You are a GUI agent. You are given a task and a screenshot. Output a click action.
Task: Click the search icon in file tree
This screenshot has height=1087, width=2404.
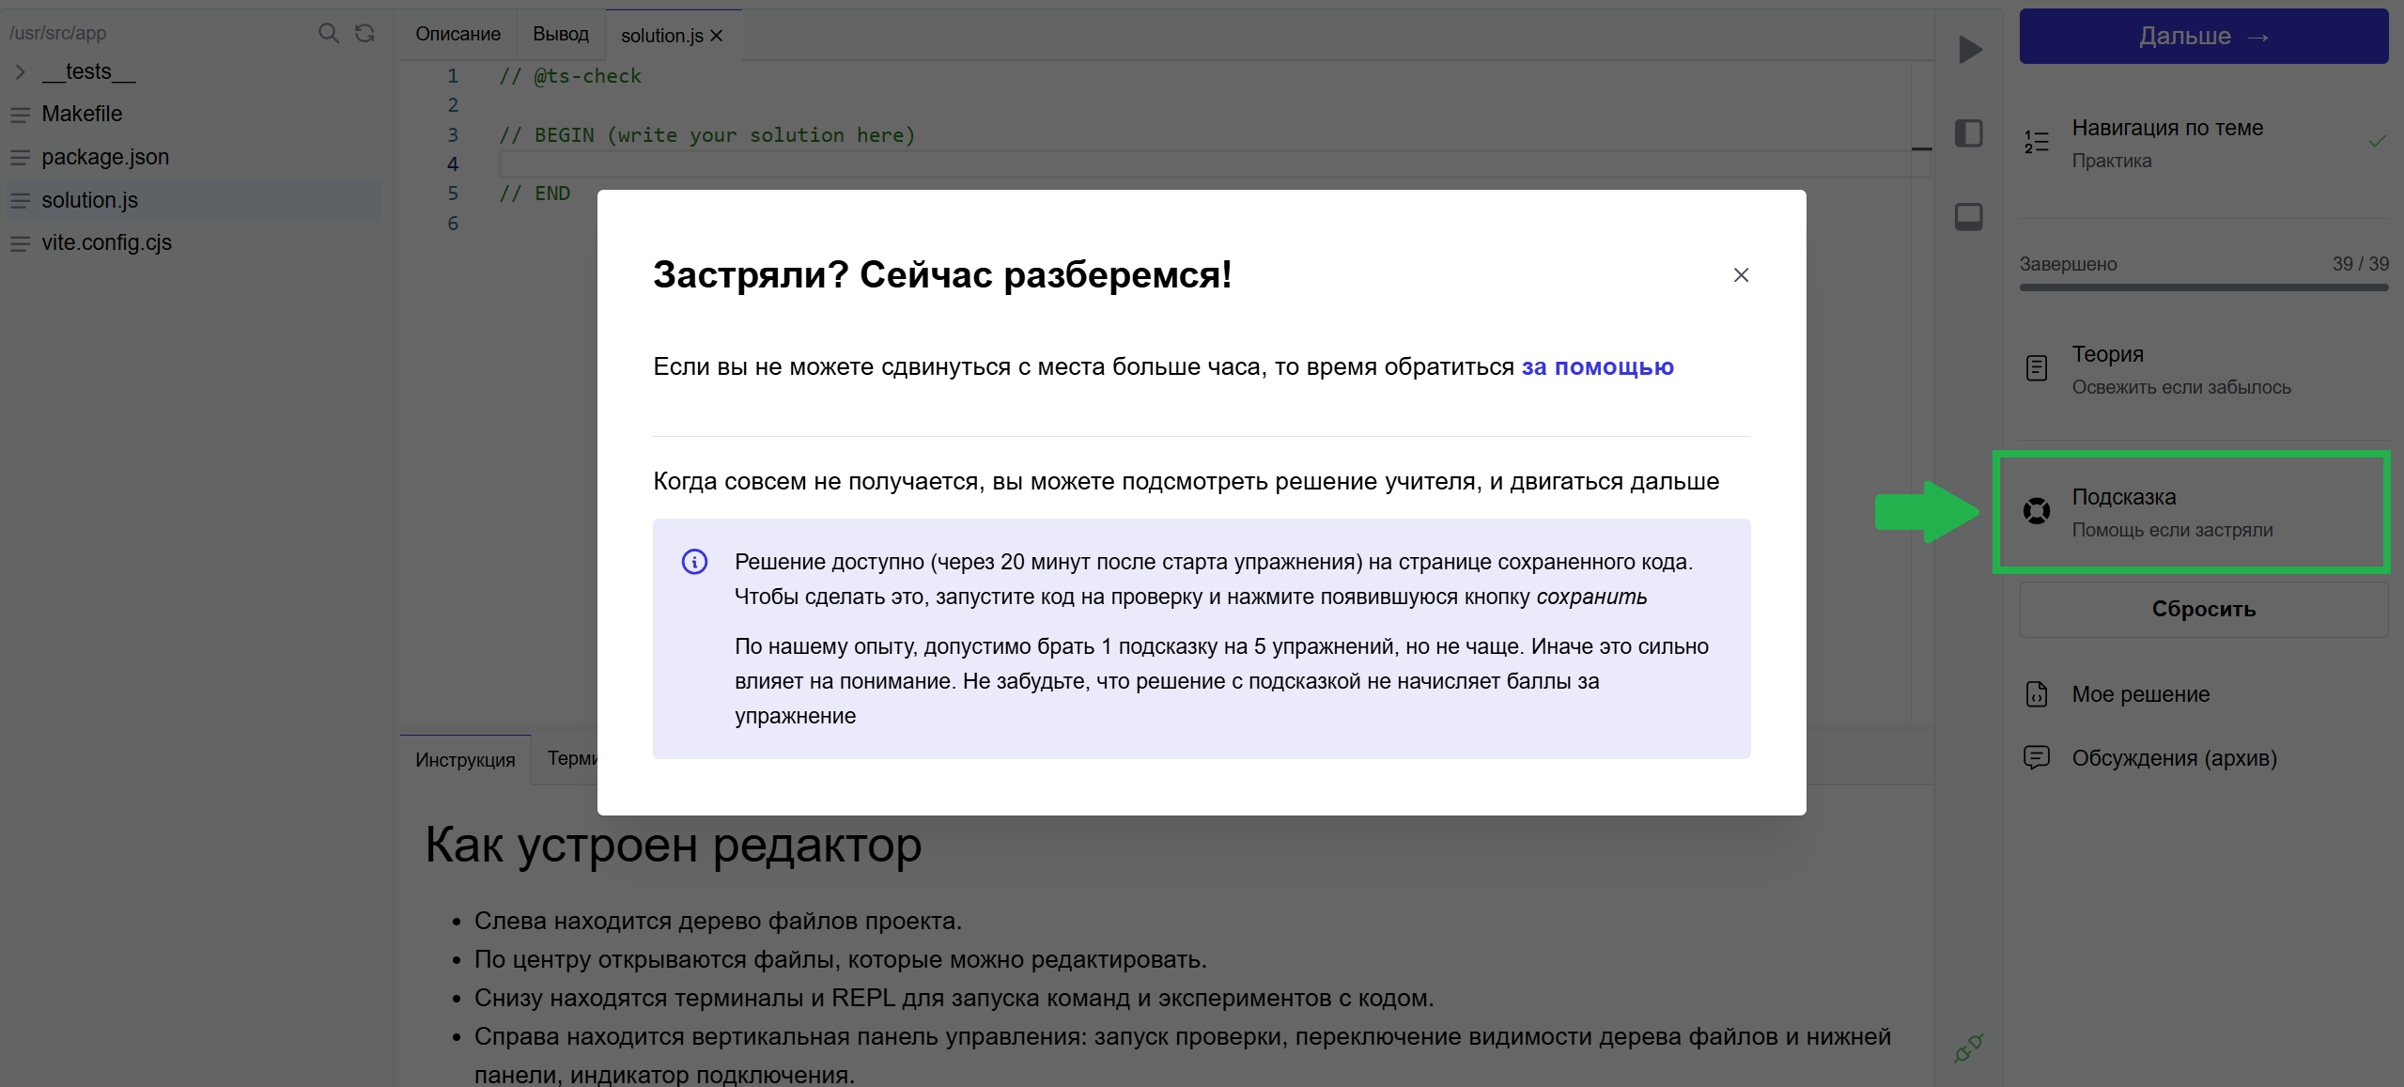click(x=328, y=34)
